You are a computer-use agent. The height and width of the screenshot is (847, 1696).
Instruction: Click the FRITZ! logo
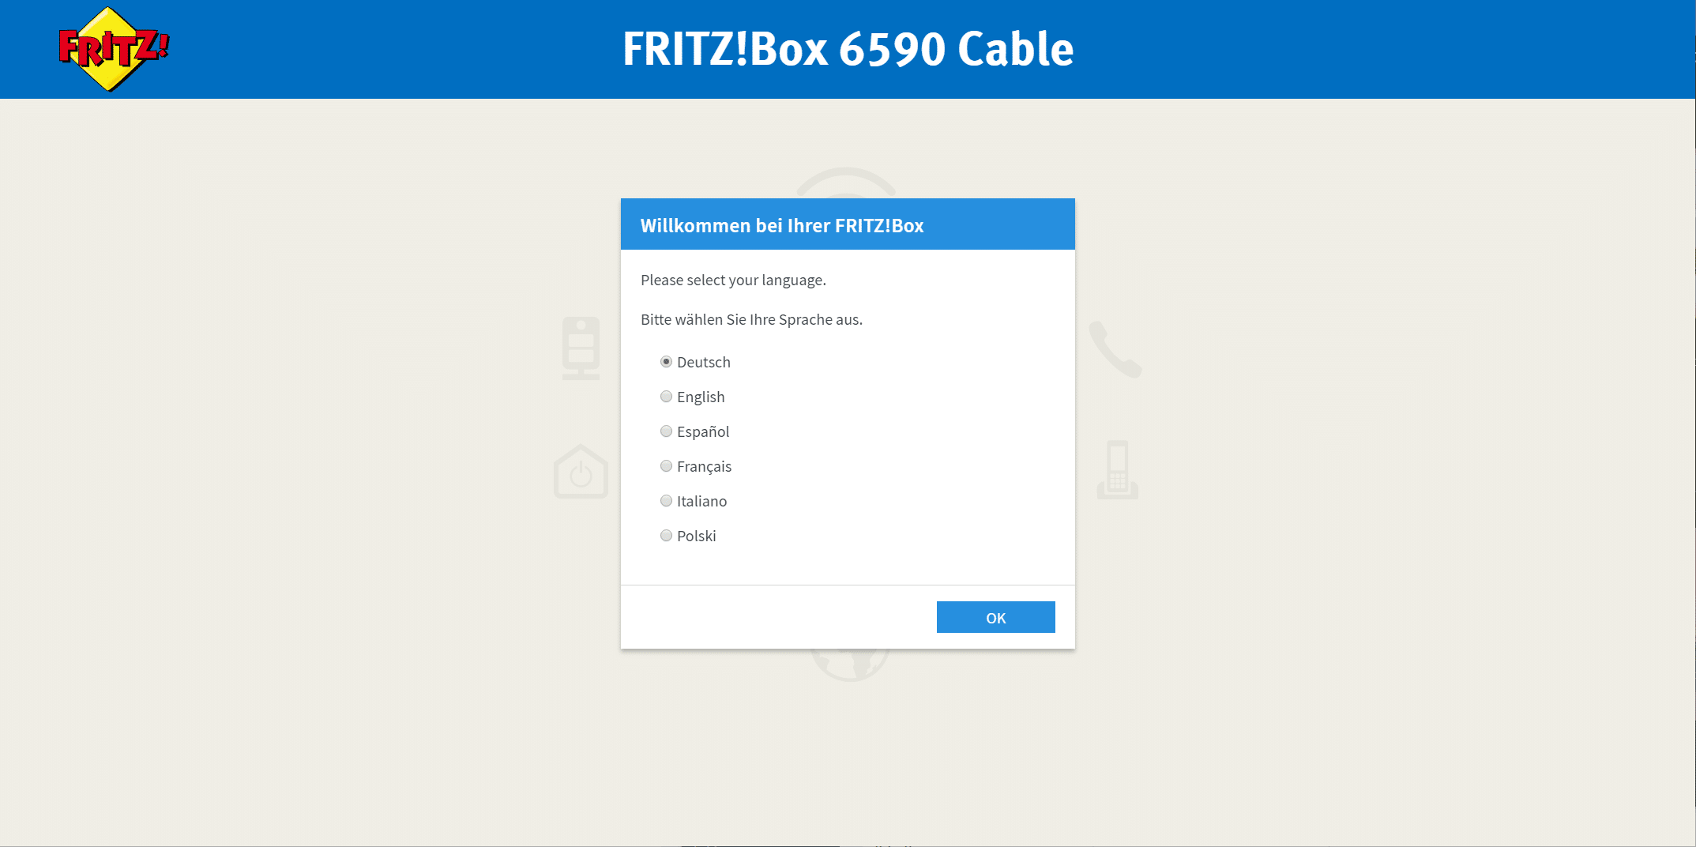coord(114,49)
